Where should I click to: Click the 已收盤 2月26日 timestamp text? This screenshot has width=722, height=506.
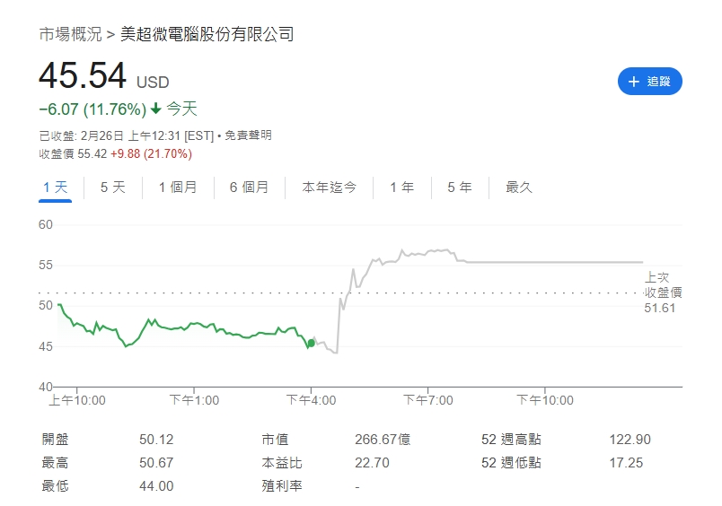point(126,135)
